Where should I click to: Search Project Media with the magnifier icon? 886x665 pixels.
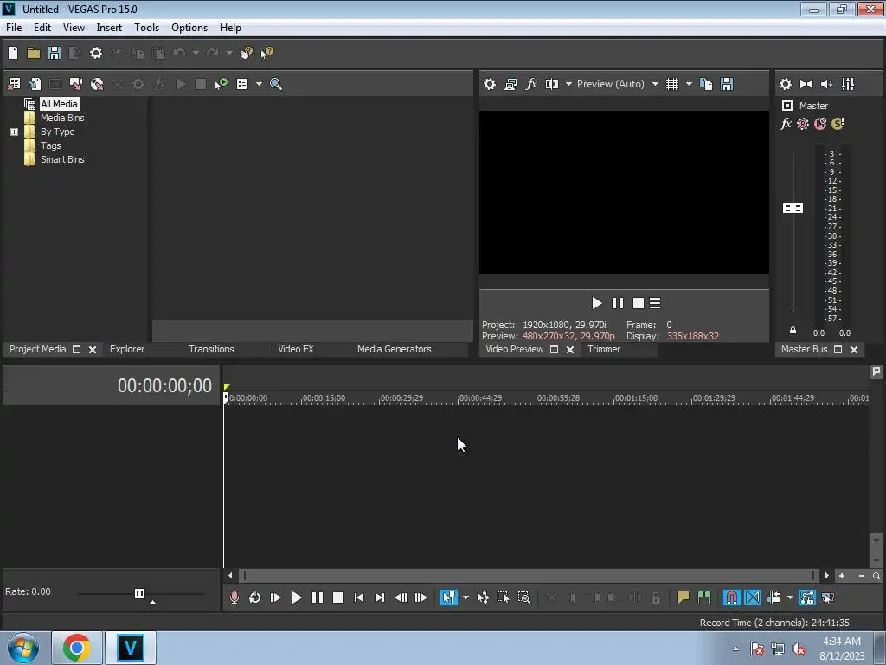point(276,84)
